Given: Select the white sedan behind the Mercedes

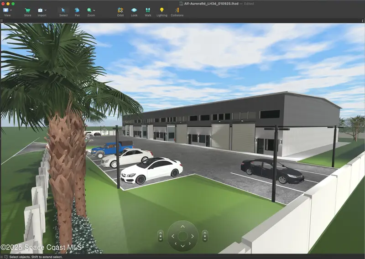Looking at the screenshot, I should point(127,158).
